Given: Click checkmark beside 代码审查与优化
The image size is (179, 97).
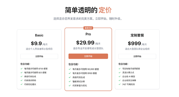Looking at the screenshot, I should pos(70,86).
